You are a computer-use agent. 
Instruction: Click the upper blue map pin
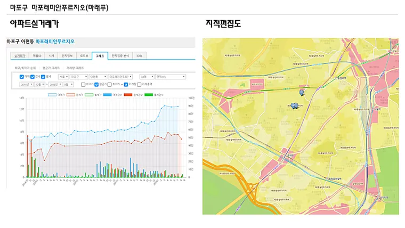pyautogui.click(x=302, y=93)
